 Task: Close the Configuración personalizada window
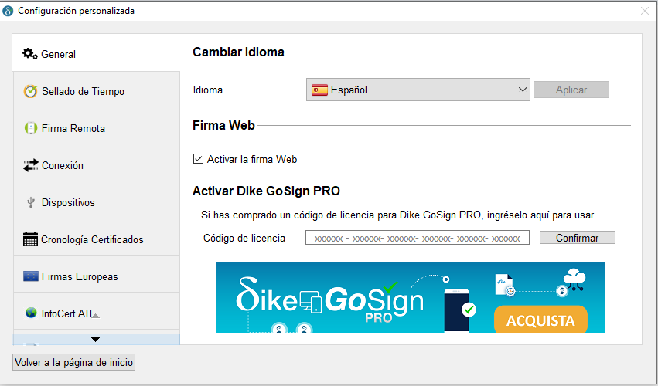pos(645,11)
